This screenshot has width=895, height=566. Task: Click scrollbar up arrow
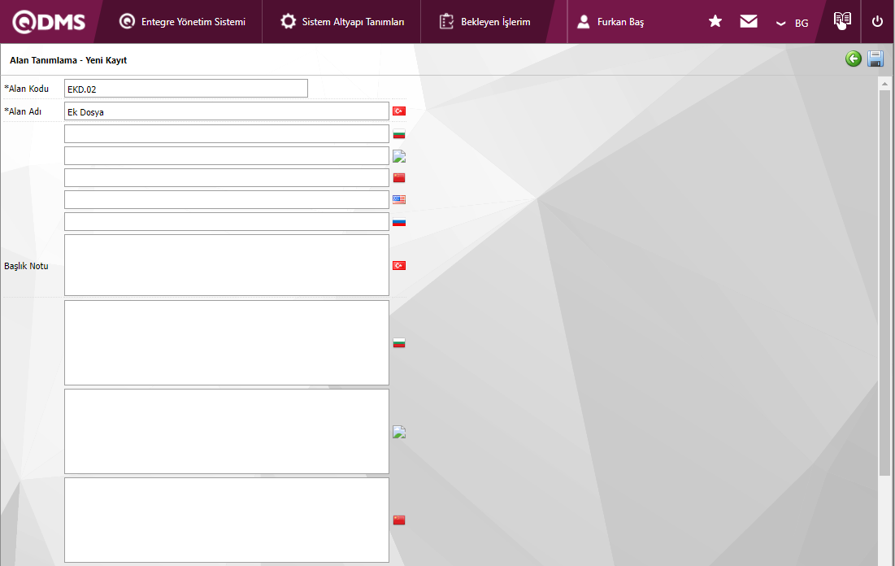coord(884,84)
